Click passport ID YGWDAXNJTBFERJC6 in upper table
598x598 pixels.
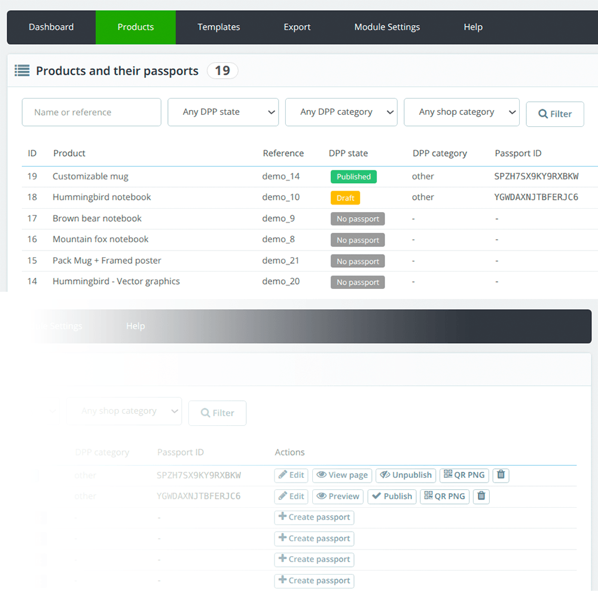pyautogui.click(x=536, y=197)
